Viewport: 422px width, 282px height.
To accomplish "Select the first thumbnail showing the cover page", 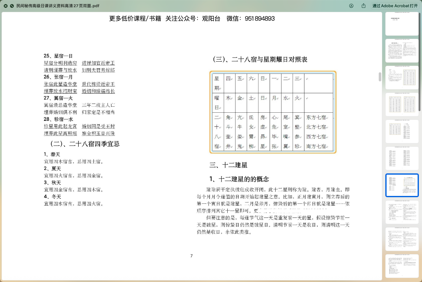I will tap(402, 24).
